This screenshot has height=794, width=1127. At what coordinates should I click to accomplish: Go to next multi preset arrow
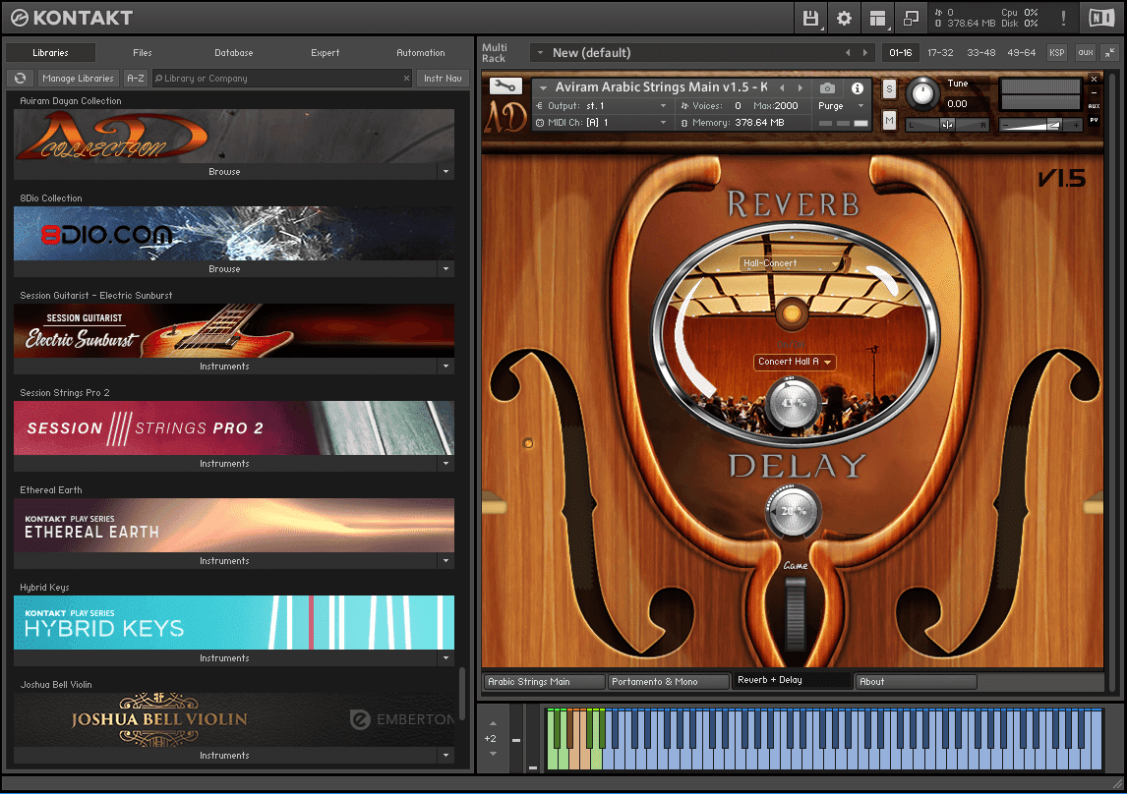click(864, 52)
